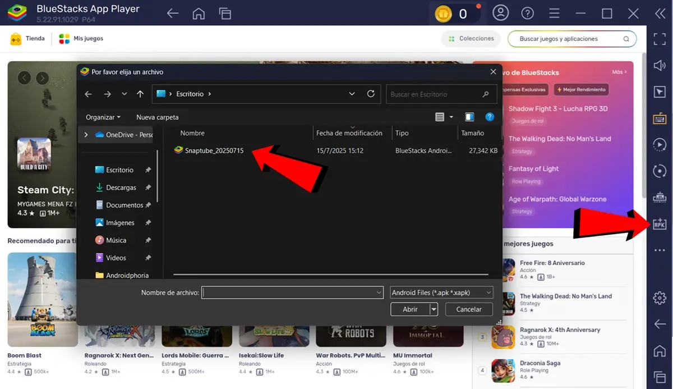Click the volume speaker sidebar icon
This screenshot has width=673, height=389.
pyautogui.click(x=660, y=66)
